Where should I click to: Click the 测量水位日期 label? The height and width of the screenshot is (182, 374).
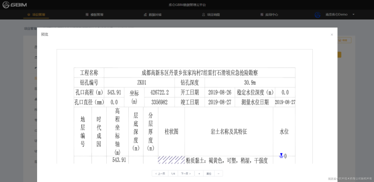point(255,102)
